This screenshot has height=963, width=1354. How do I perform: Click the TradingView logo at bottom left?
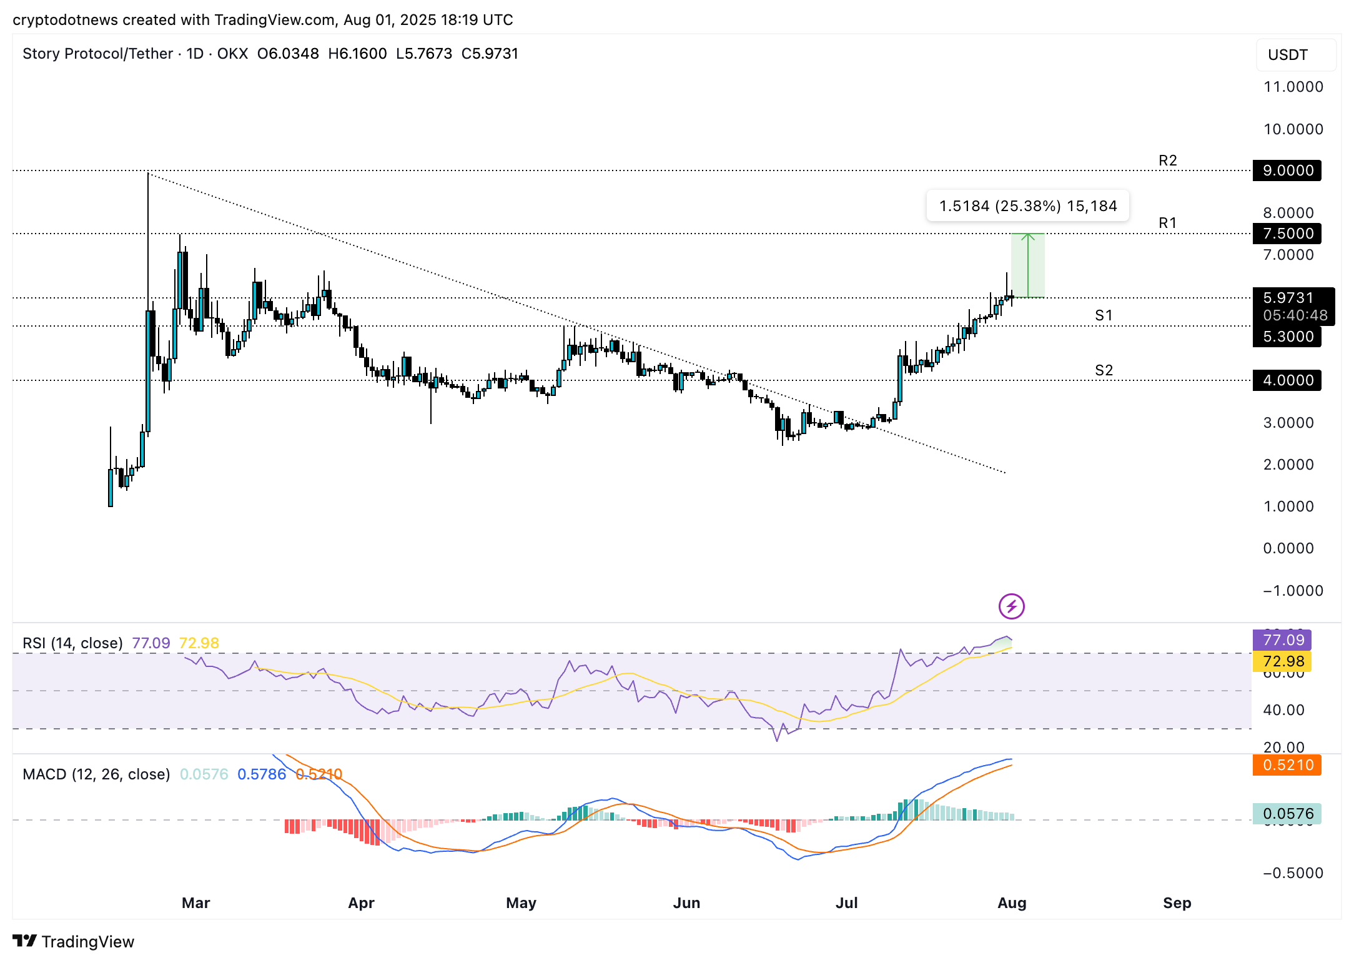pyautogui.click(x=73, y=941)
